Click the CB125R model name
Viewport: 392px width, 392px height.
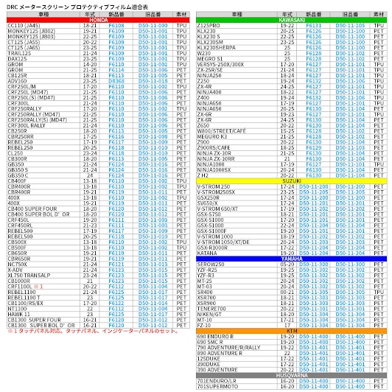(x=17, y=75)
